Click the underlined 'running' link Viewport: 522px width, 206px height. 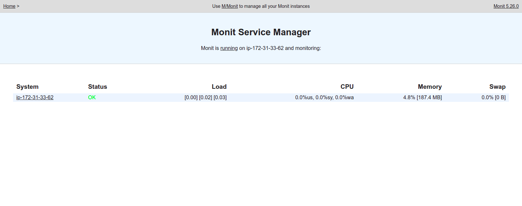(x=229, y=48)
